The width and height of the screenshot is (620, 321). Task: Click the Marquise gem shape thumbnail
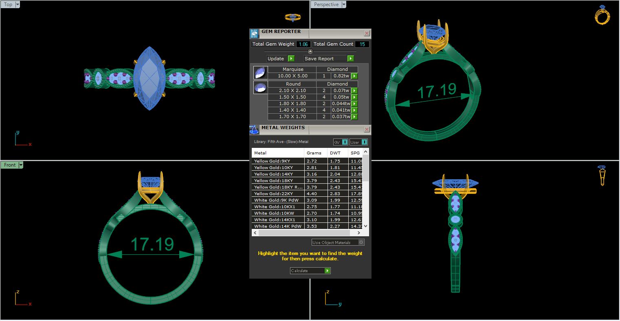[260, 73]
